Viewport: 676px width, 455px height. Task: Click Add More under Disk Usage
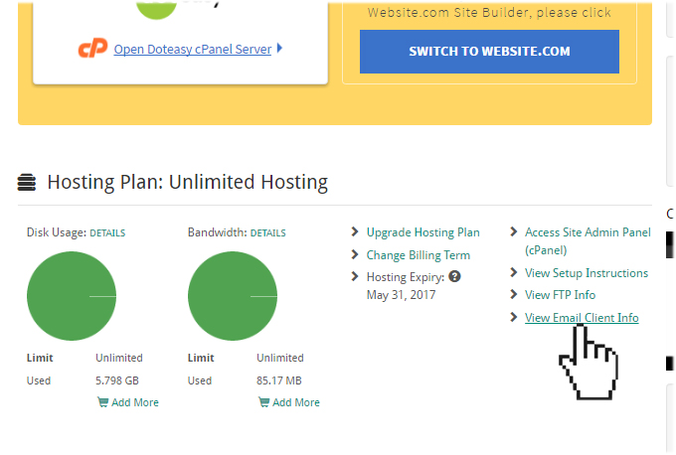pyautogui.click(x=135, y=402)
